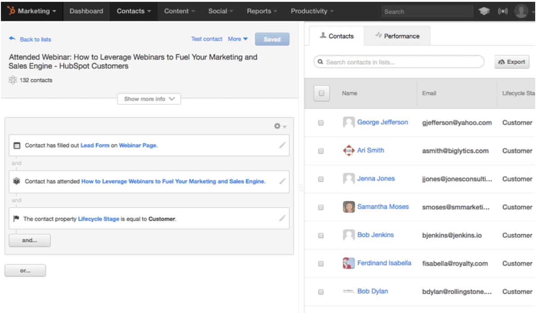Check the box for George Jefferson

pyautogui.click(x=321, y=122)
